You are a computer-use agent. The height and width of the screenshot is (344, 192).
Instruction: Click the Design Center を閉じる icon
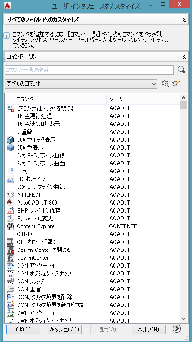coord(11,250)
